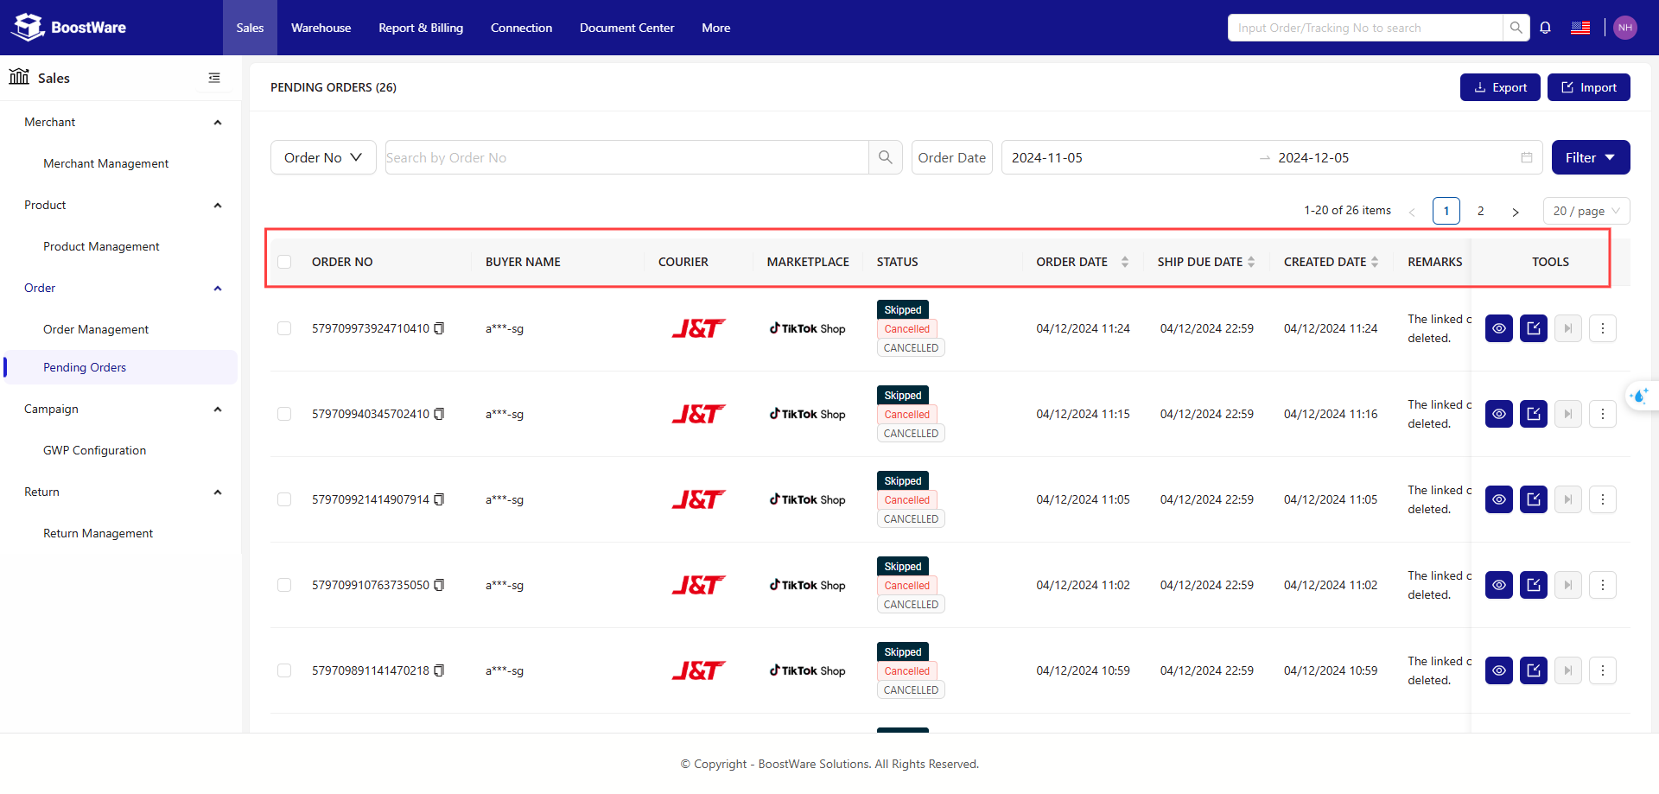Viewport: 1659px width, 794px height.
Task: Collapse the Merchant sidebar section
Action: [x=218, y=122]
